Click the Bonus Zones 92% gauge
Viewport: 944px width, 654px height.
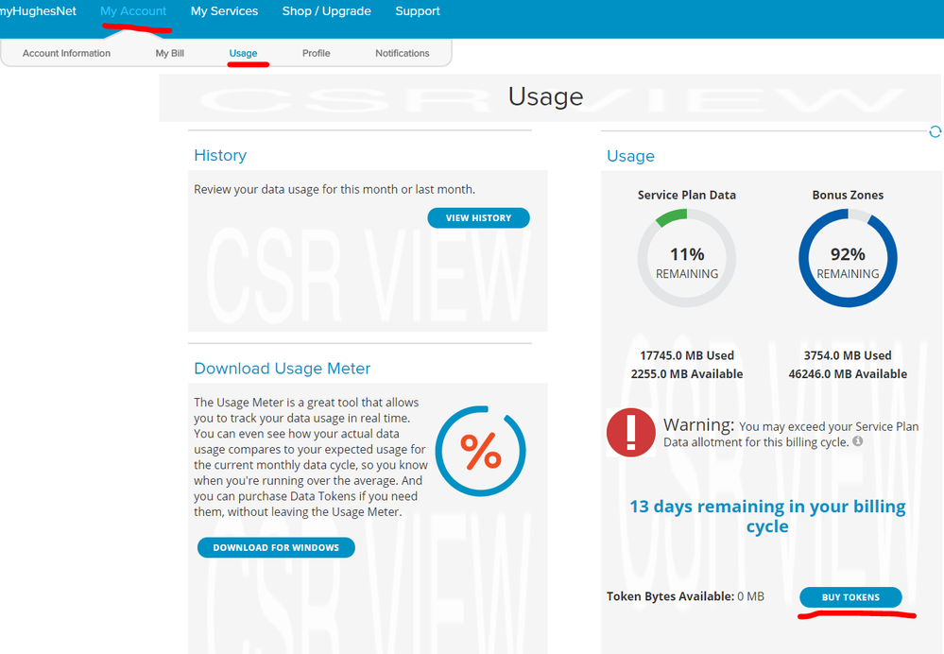pos(848,258)
